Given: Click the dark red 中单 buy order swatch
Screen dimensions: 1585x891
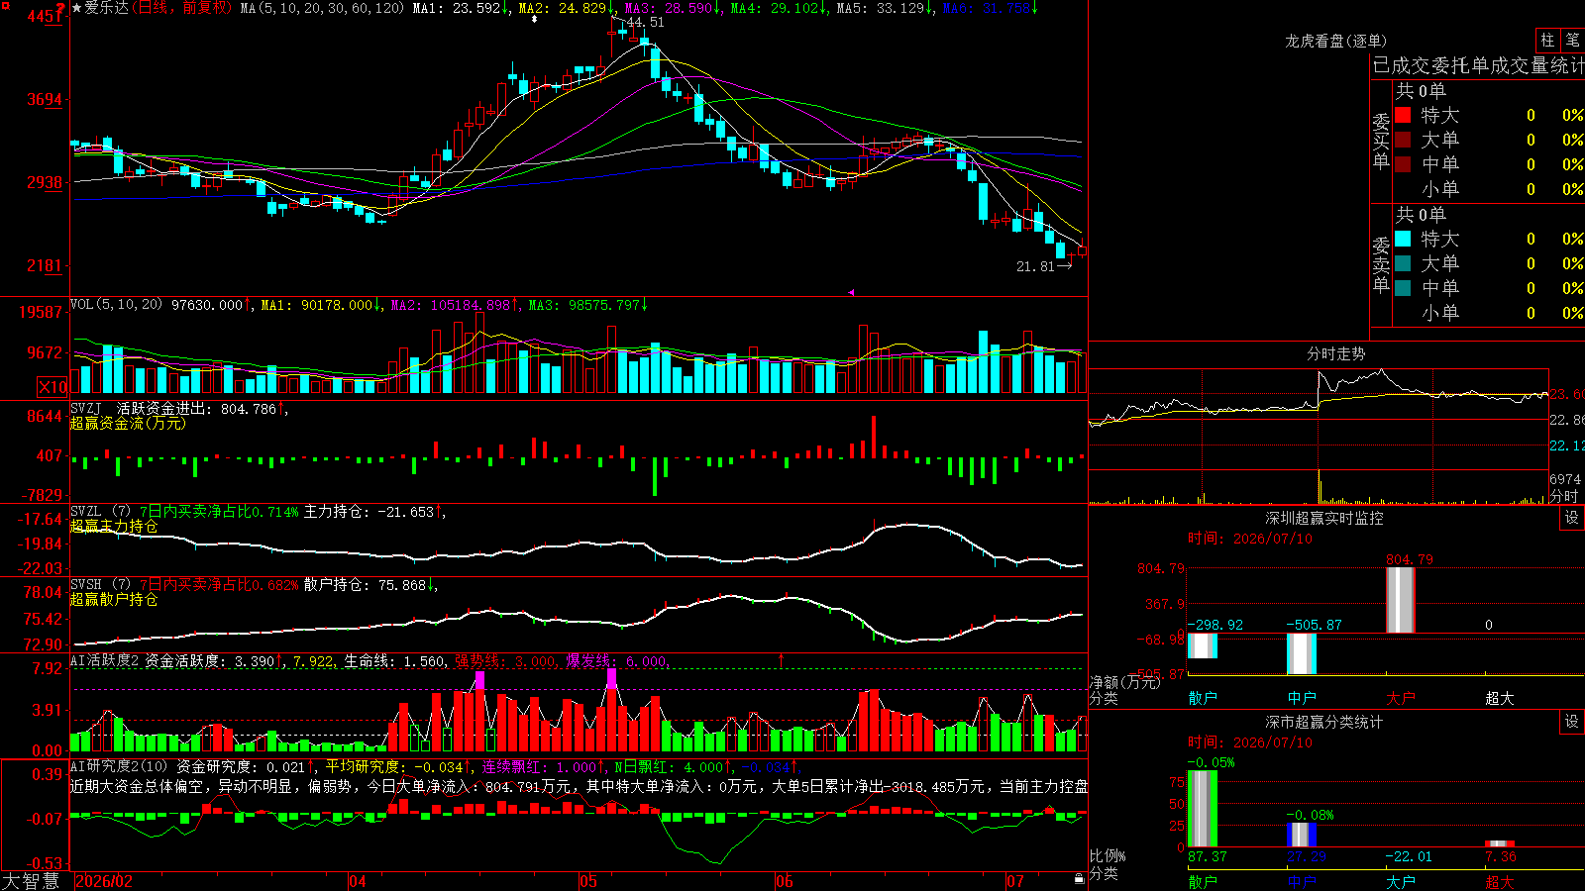Looking at the screenshot, I should point(1403,164).
